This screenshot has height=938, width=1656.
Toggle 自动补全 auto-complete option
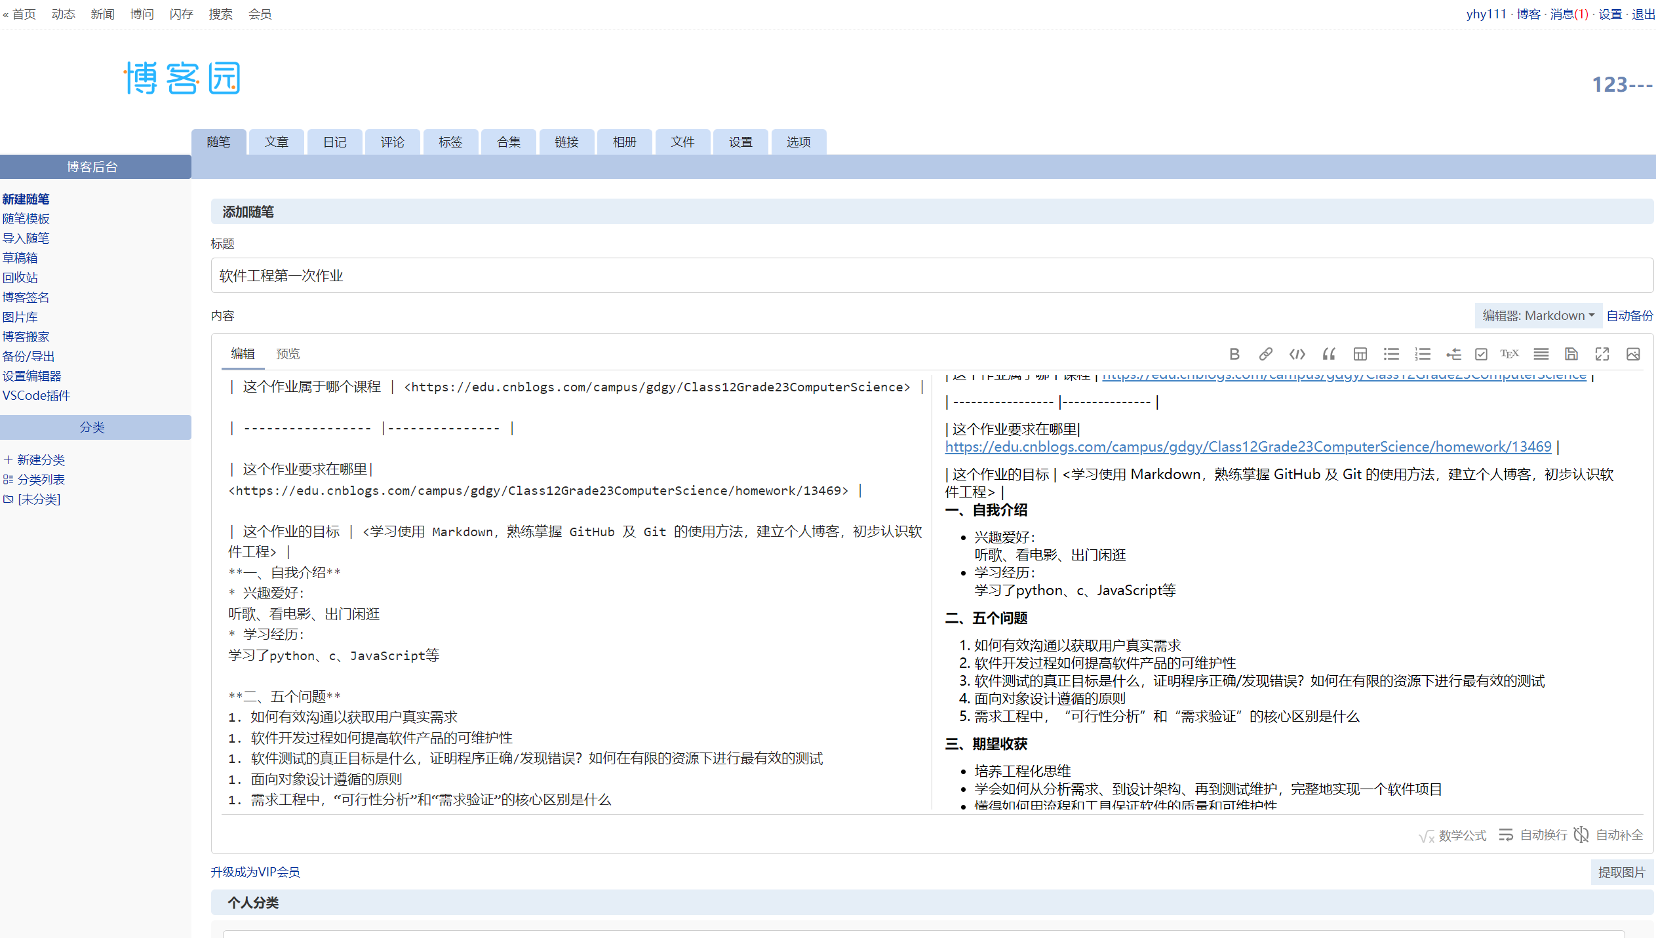pos(1609,835)
